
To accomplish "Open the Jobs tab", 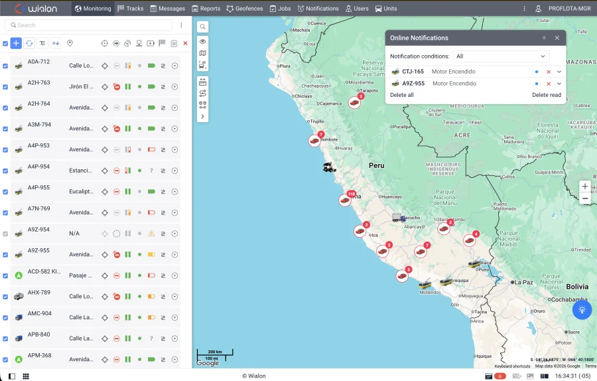I will click(280, 9).
